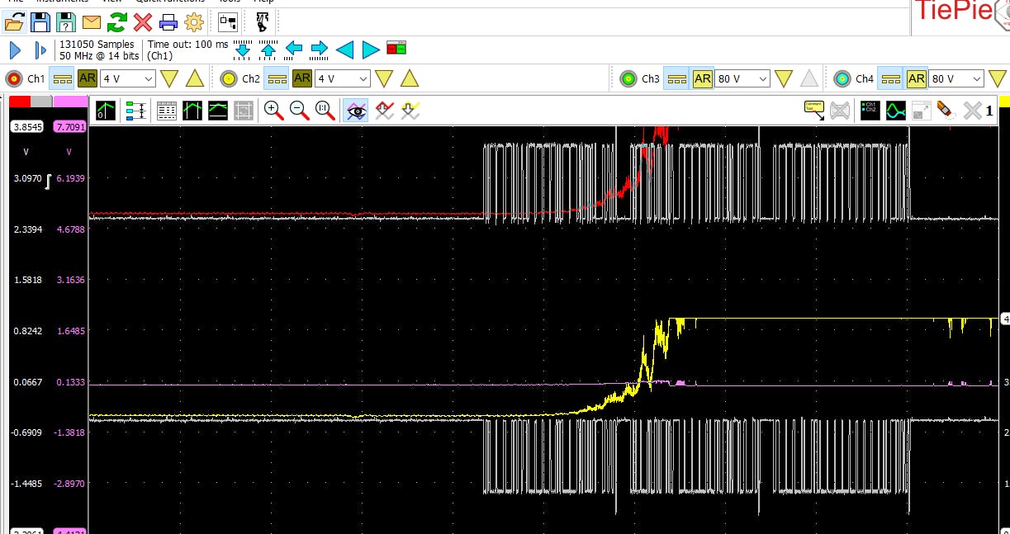This screenshot has width=1010, height=534.
Task: Decrease Ch2 range with down triangle
Action: [x=384, y=78]
